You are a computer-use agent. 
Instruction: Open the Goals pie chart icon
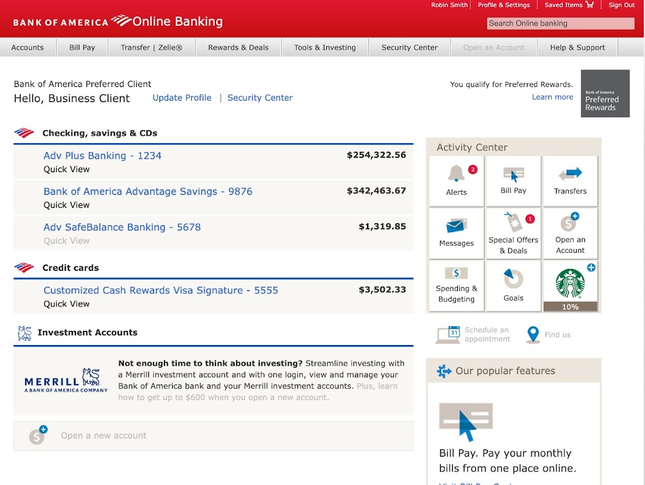513,279
